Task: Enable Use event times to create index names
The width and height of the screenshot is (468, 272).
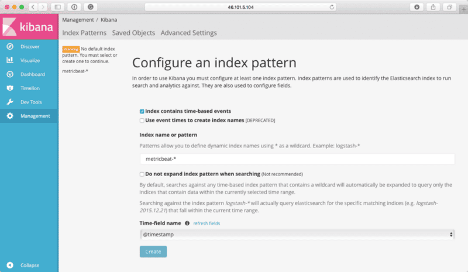Action: tap(142, 120)
